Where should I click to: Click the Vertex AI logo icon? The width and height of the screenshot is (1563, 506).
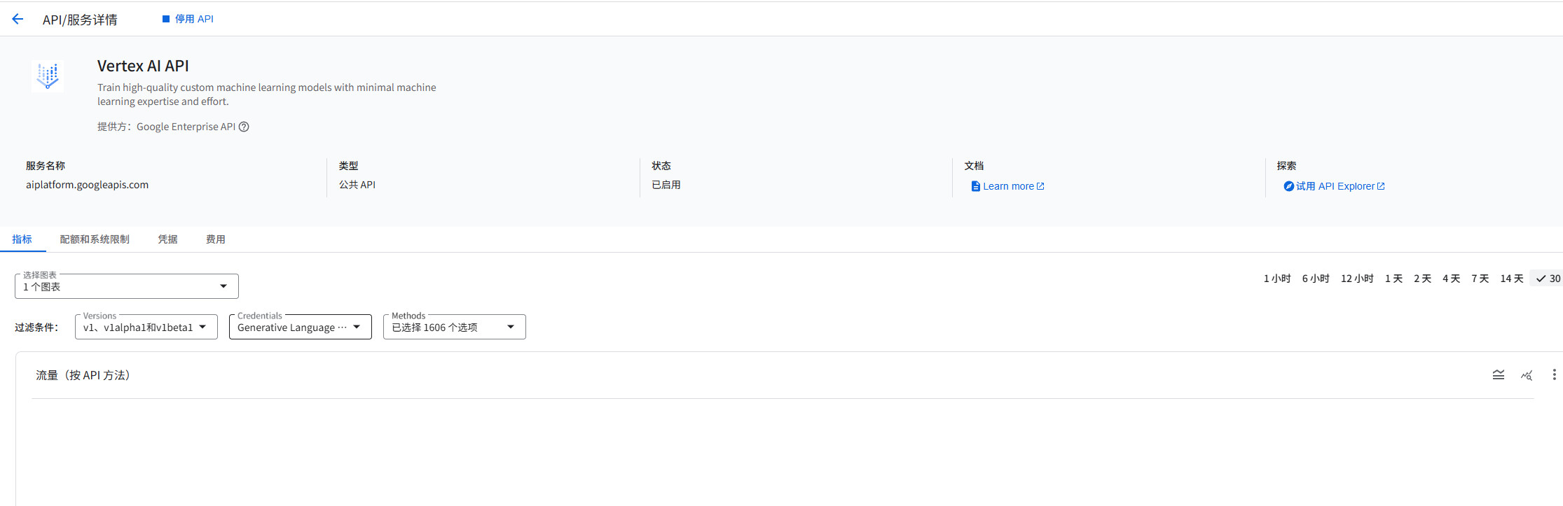(48, 76)
